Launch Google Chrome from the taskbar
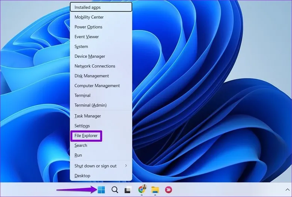The height and width of the screenshot is (197, 292). [x=142, y=190]
